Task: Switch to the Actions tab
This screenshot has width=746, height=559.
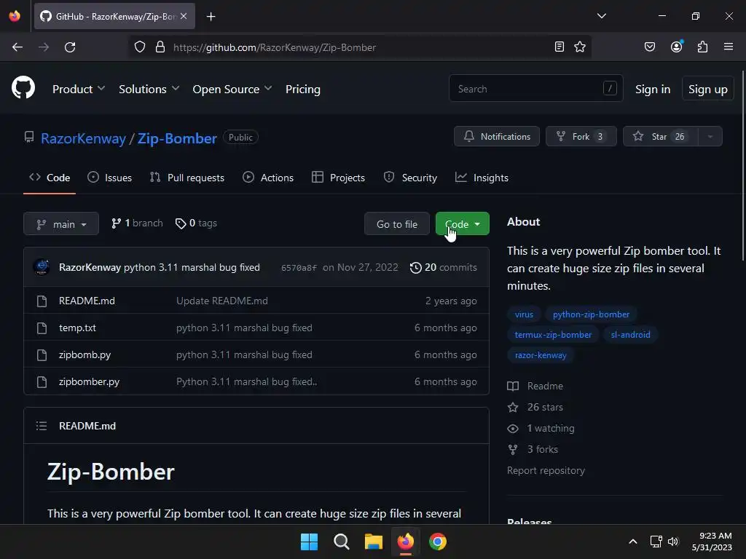Action: coord(268,178)
